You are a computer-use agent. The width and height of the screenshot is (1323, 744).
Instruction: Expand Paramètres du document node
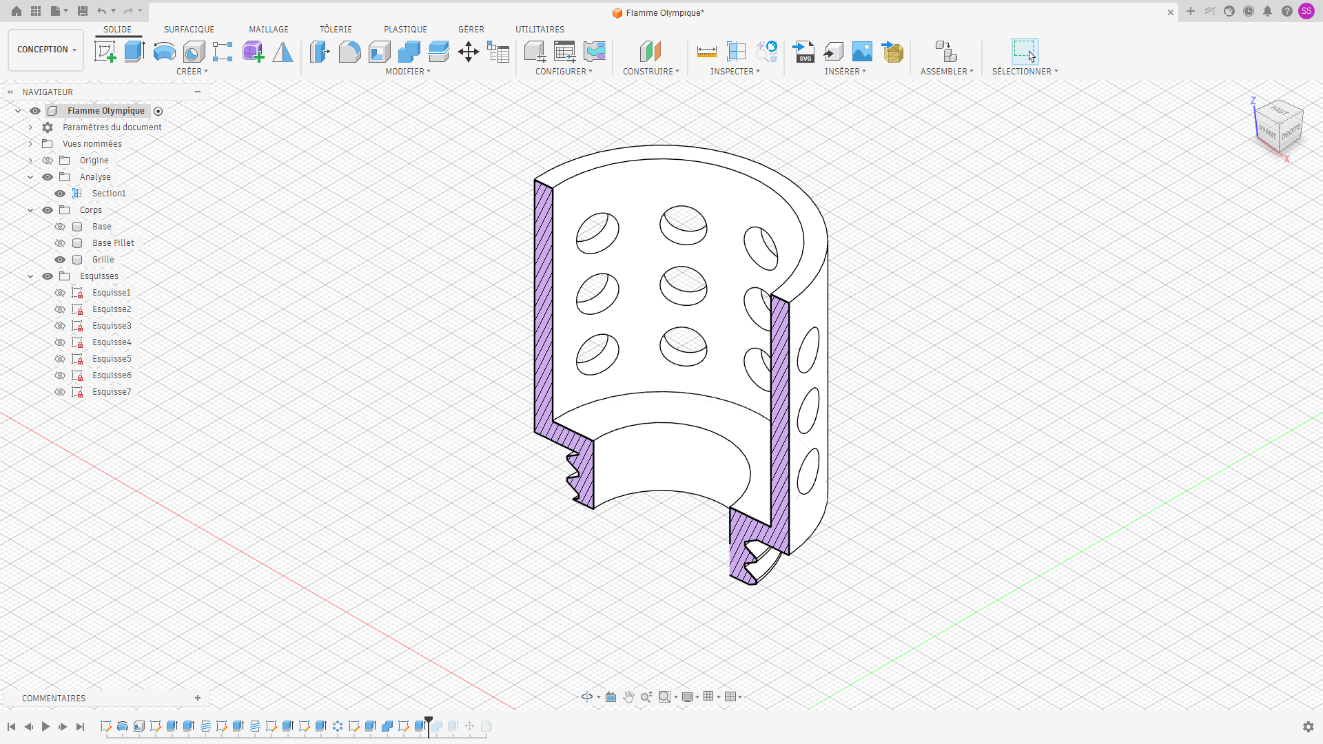(30, 127)
